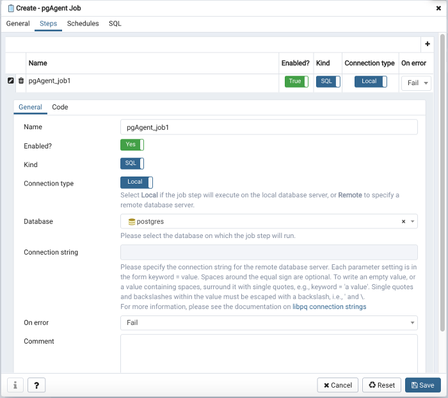Screen dimensions: 448x398
Task: Delete the pgAgent_job1 step with trash icon
Action: tap(21, 81)
